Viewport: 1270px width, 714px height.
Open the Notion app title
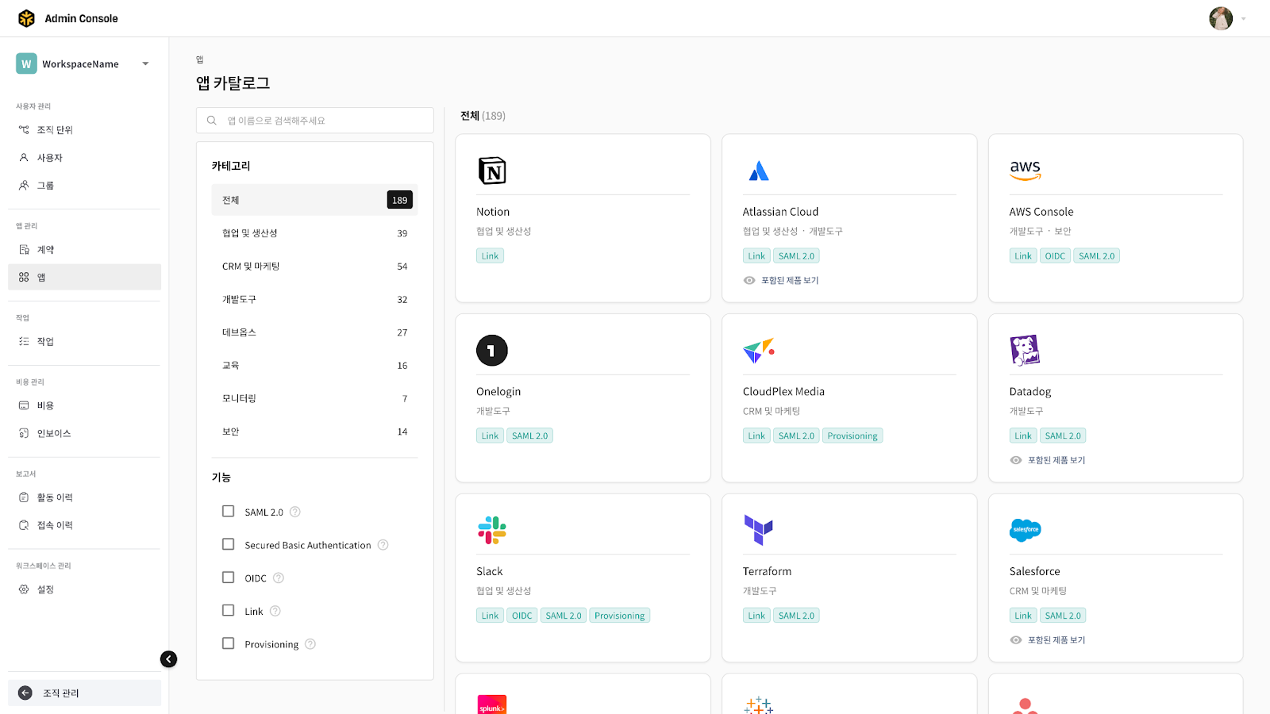pyautogui.click(x=493, y=212)
